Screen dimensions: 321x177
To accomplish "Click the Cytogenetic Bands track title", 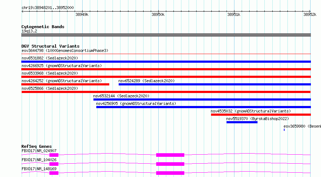I will [43, 27].
